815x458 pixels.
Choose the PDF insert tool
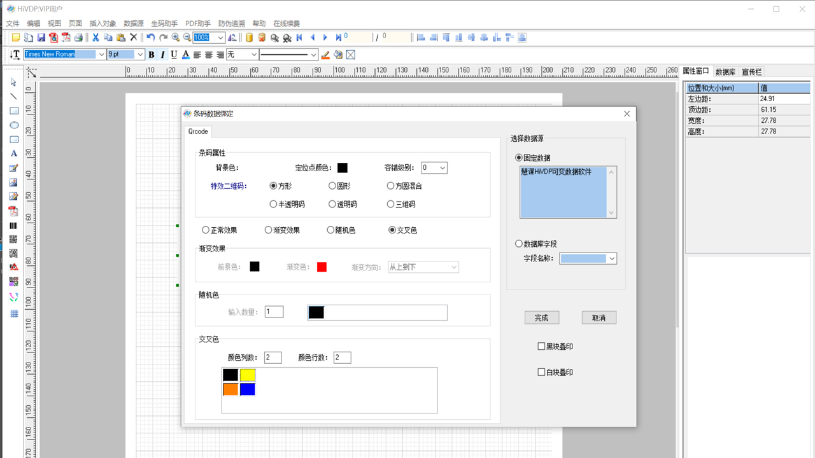click(14, 211)
